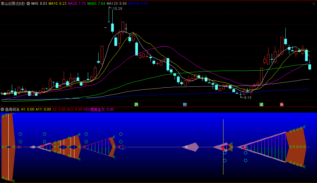
Task: Click the A11: 0.00 value
Action: point(43,109)
